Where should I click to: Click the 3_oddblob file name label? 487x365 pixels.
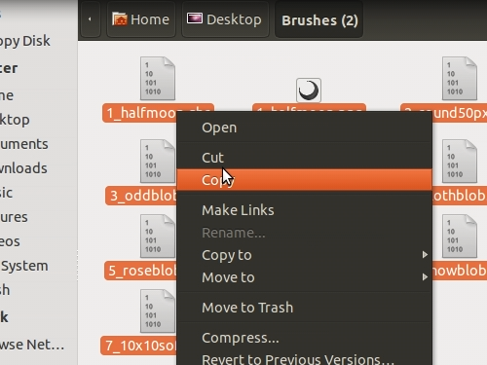point(141,196)
